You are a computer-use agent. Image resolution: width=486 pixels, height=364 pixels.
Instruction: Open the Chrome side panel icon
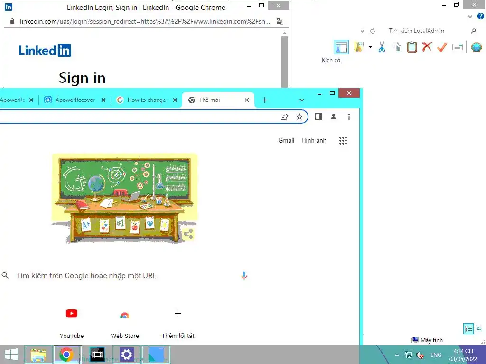318,117
